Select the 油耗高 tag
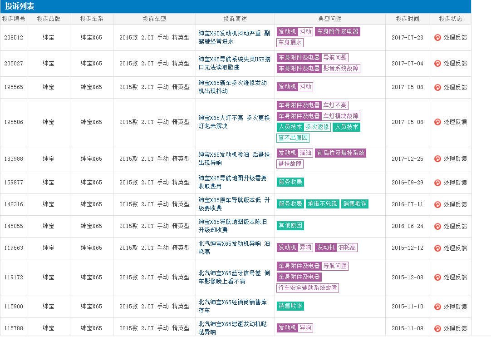 (347, 248)
